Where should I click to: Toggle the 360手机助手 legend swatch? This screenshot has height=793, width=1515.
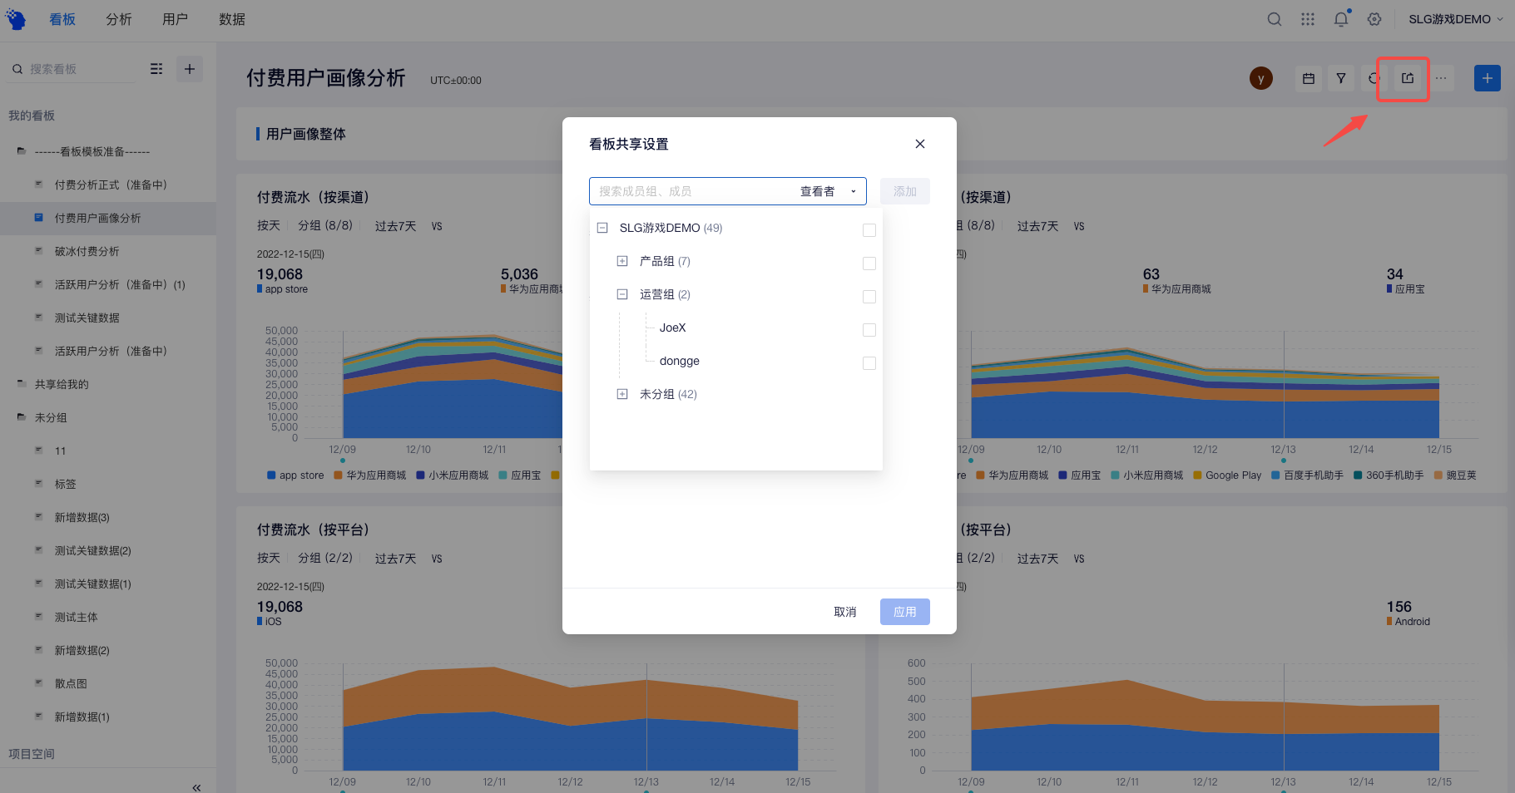coord(1358,475)
